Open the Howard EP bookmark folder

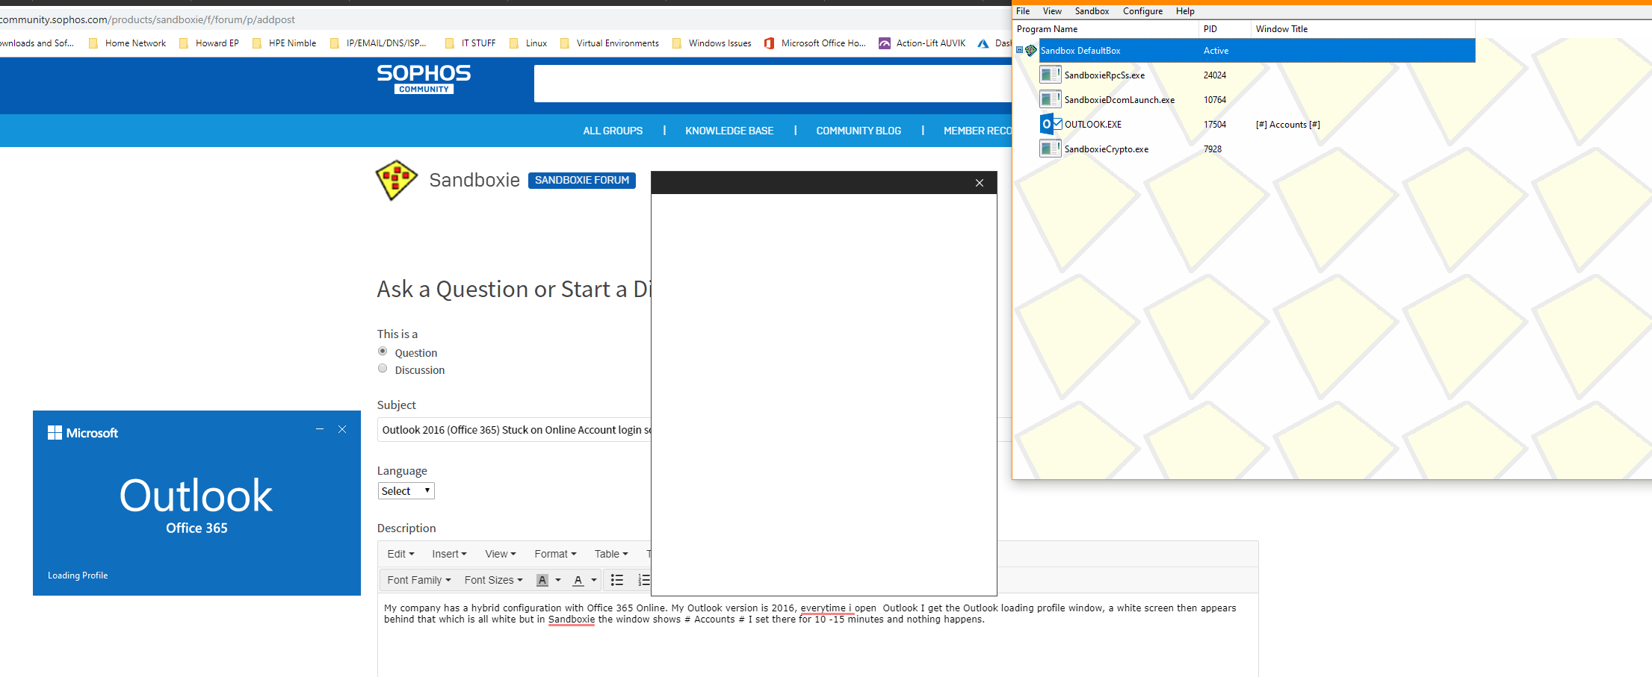coord(208,43)
